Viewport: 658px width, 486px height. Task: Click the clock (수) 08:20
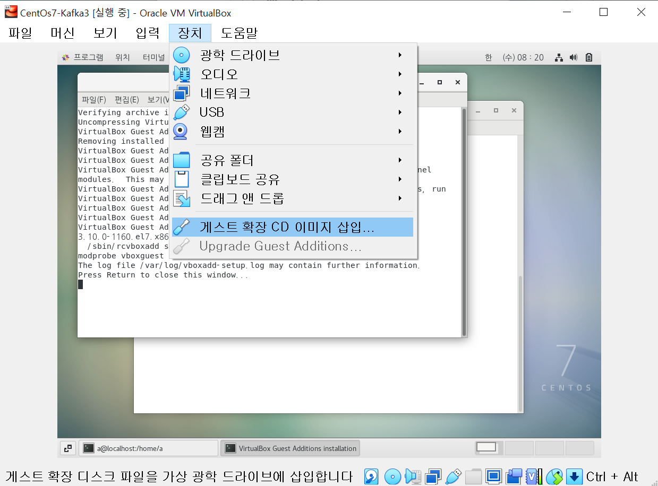coord(523,57)
